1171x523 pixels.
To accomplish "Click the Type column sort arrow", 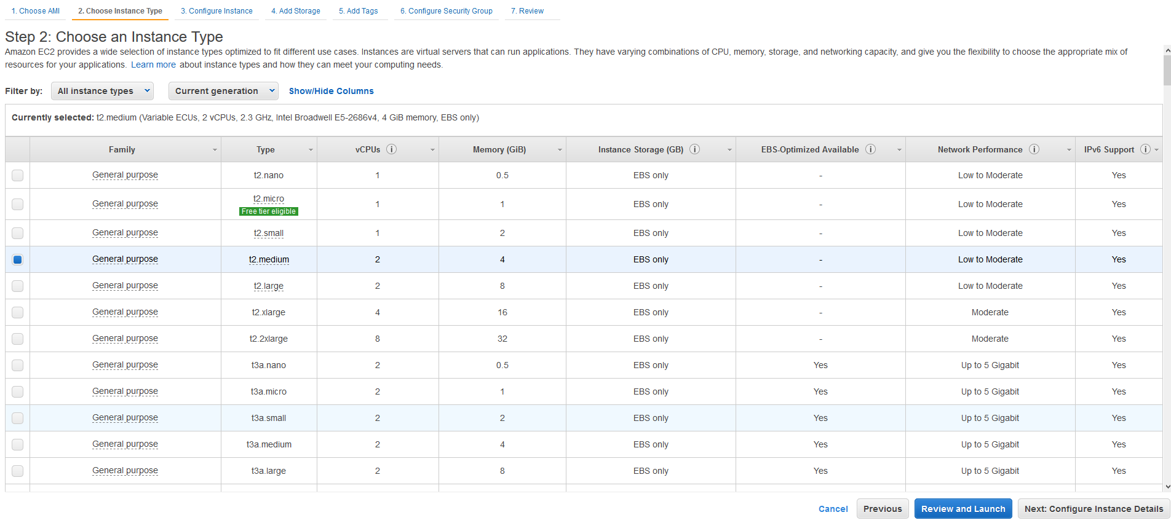I will (x=311, y=150).
